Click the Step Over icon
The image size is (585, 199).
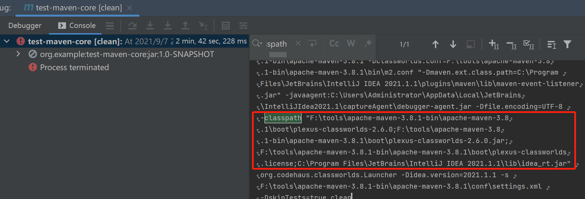pos(132,26)
